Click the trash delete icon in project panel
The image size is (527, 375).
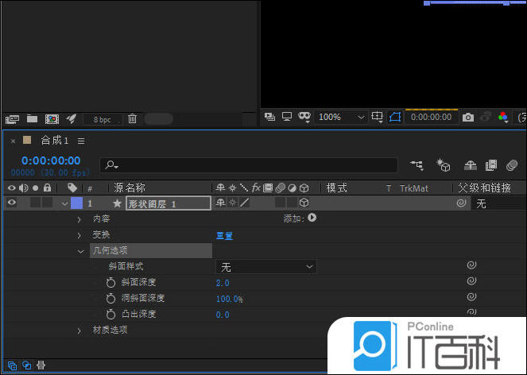[x=132, y=118]
